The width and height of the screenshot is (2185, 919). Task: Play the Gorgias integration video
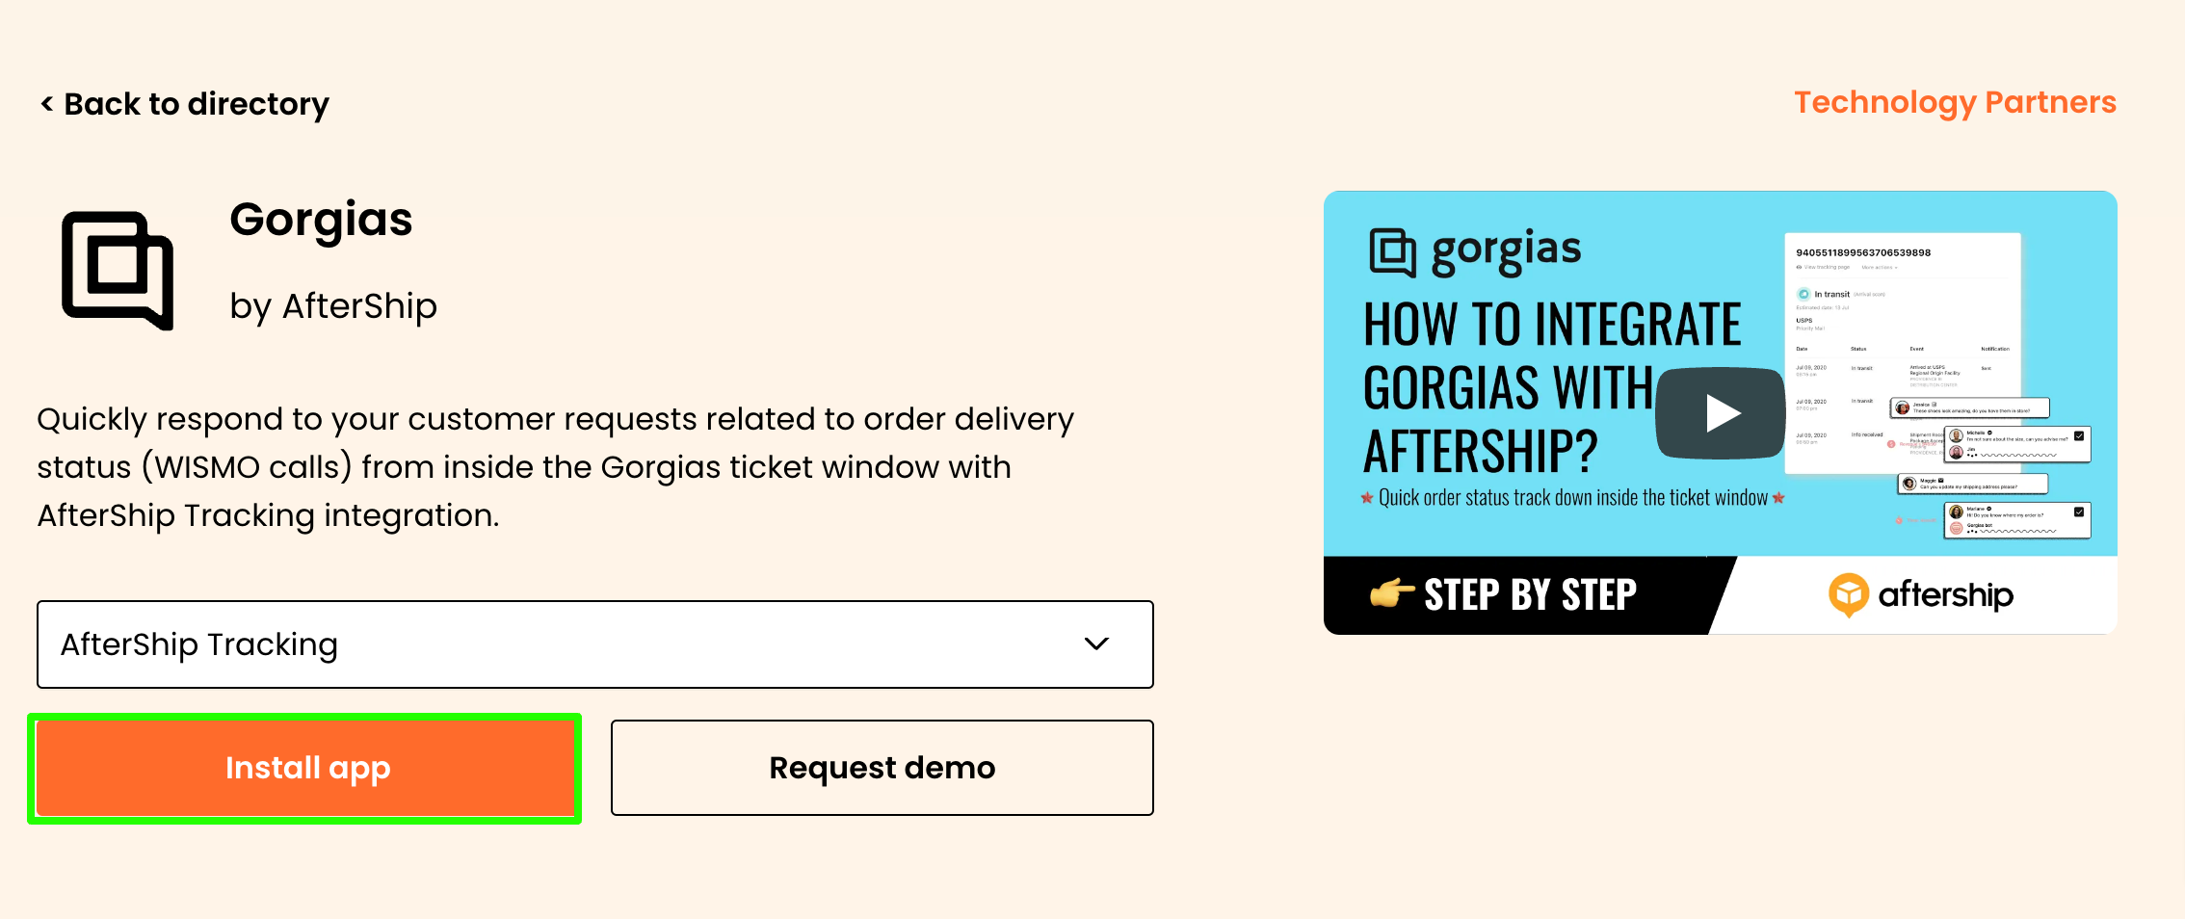[1722, 413]
